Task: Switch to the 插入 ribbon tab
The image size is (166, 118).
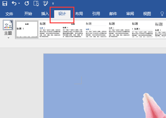Action: [x=45, y=14]
